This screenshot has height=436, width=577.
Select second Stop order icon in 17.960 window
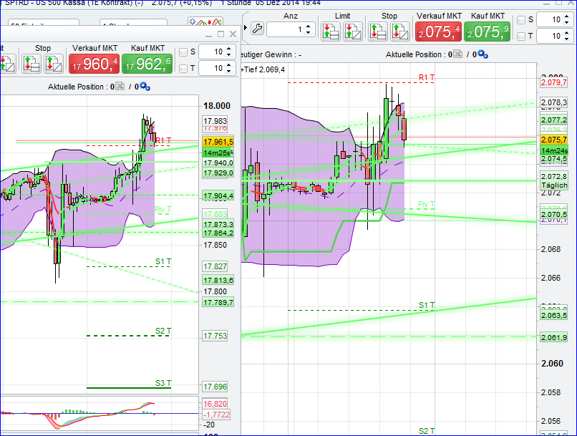click(54, 64)
